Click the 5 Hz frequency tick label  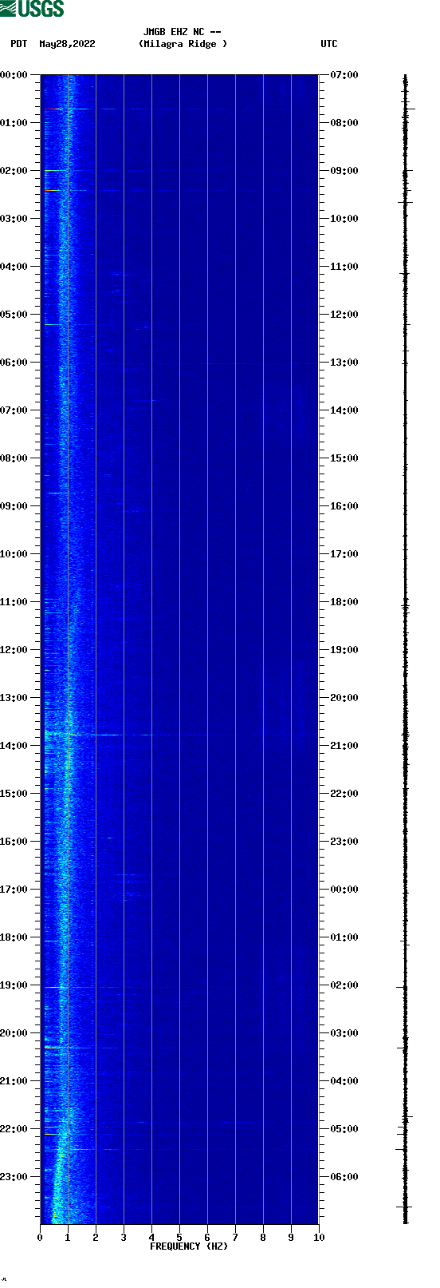coord(179,1238)
